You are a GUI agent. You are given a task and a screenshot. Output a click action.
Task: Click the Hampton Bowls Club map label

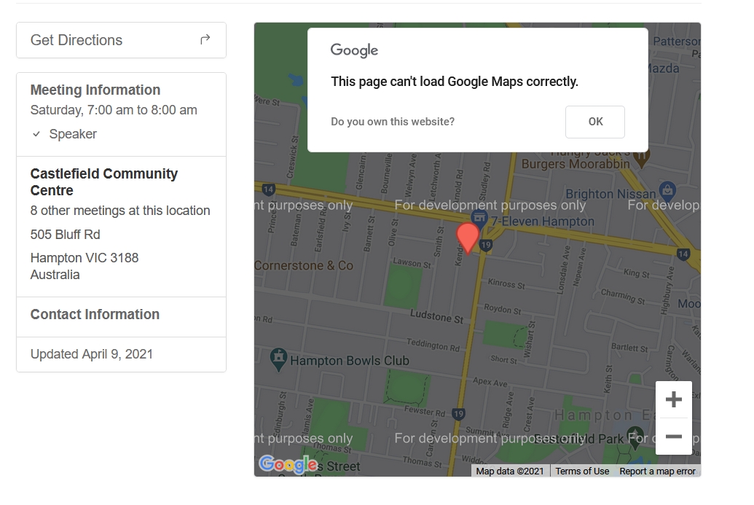click(x=350, y=361)
